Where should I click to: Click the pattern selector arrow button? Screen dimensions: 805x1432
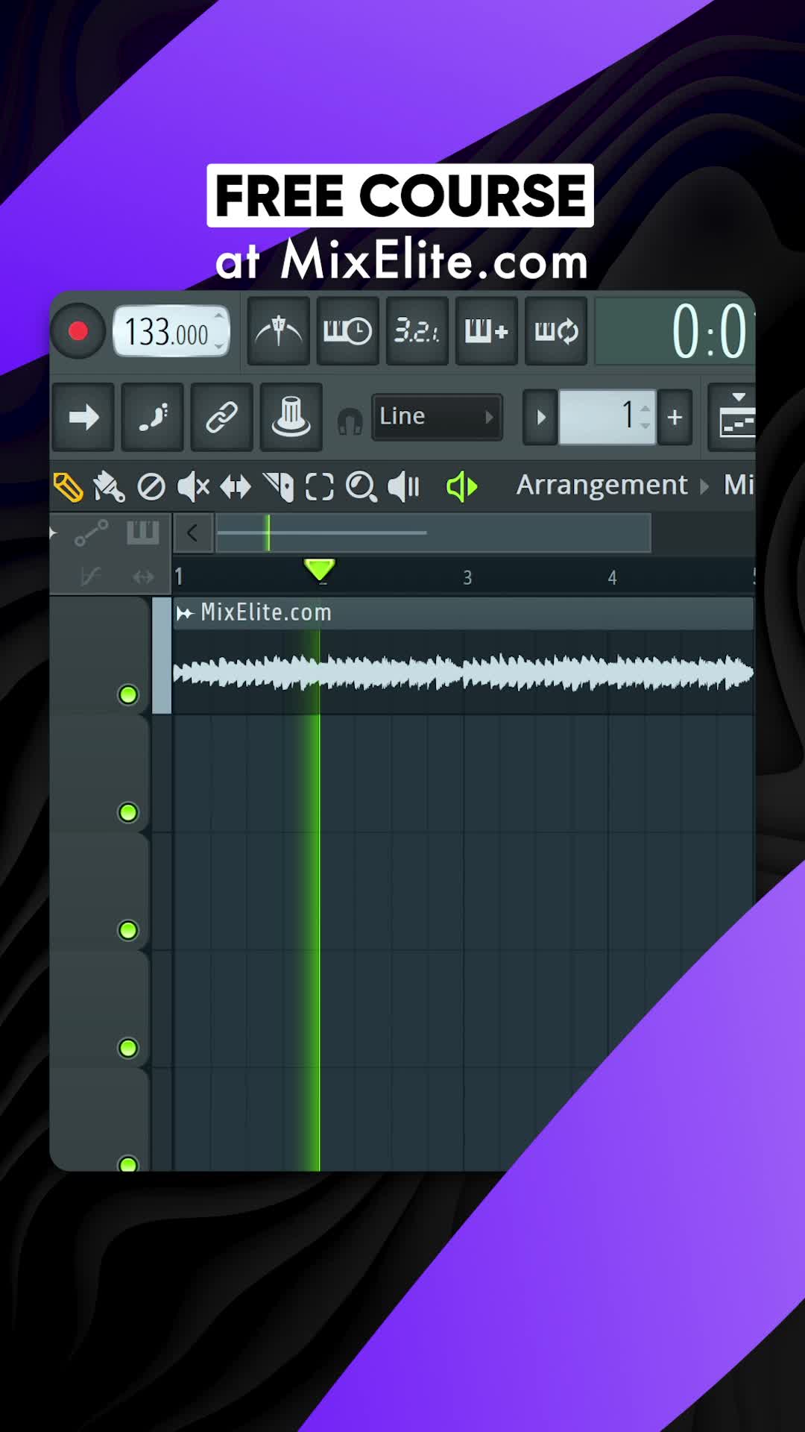tap(540, 417)
